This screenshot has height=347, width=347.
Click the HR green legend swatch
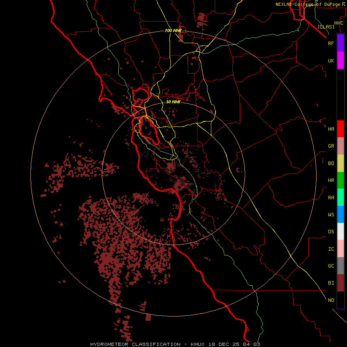point(340,180)
